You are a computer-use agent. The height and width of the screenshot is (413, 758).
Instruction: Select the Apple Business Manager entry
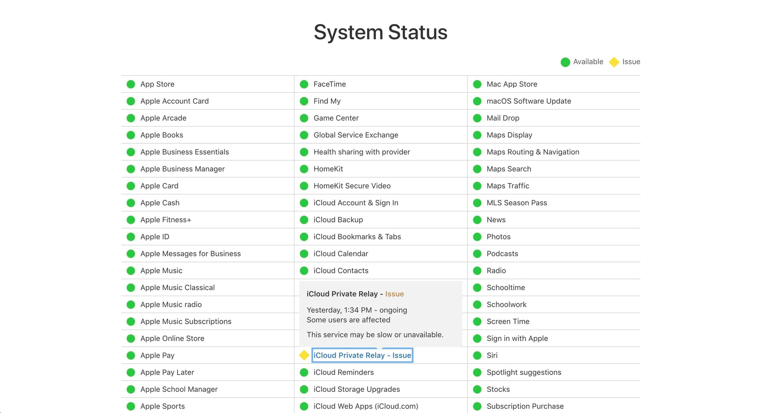pyautogui.click(x=182, y=169)
